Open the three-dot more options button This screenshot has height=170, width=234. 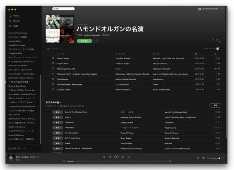pyautogui.click(x=96, y=41)
